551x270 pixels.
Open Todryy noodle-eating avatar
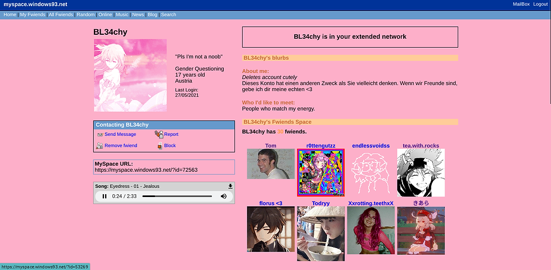(x=321, y=234)
